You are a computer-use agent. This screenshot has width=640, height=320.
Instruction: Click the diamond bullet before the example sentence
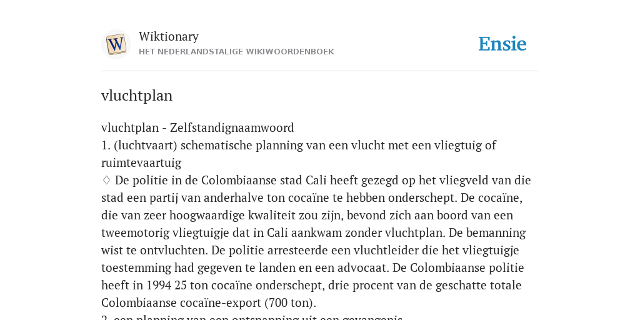tap(106, 180)
